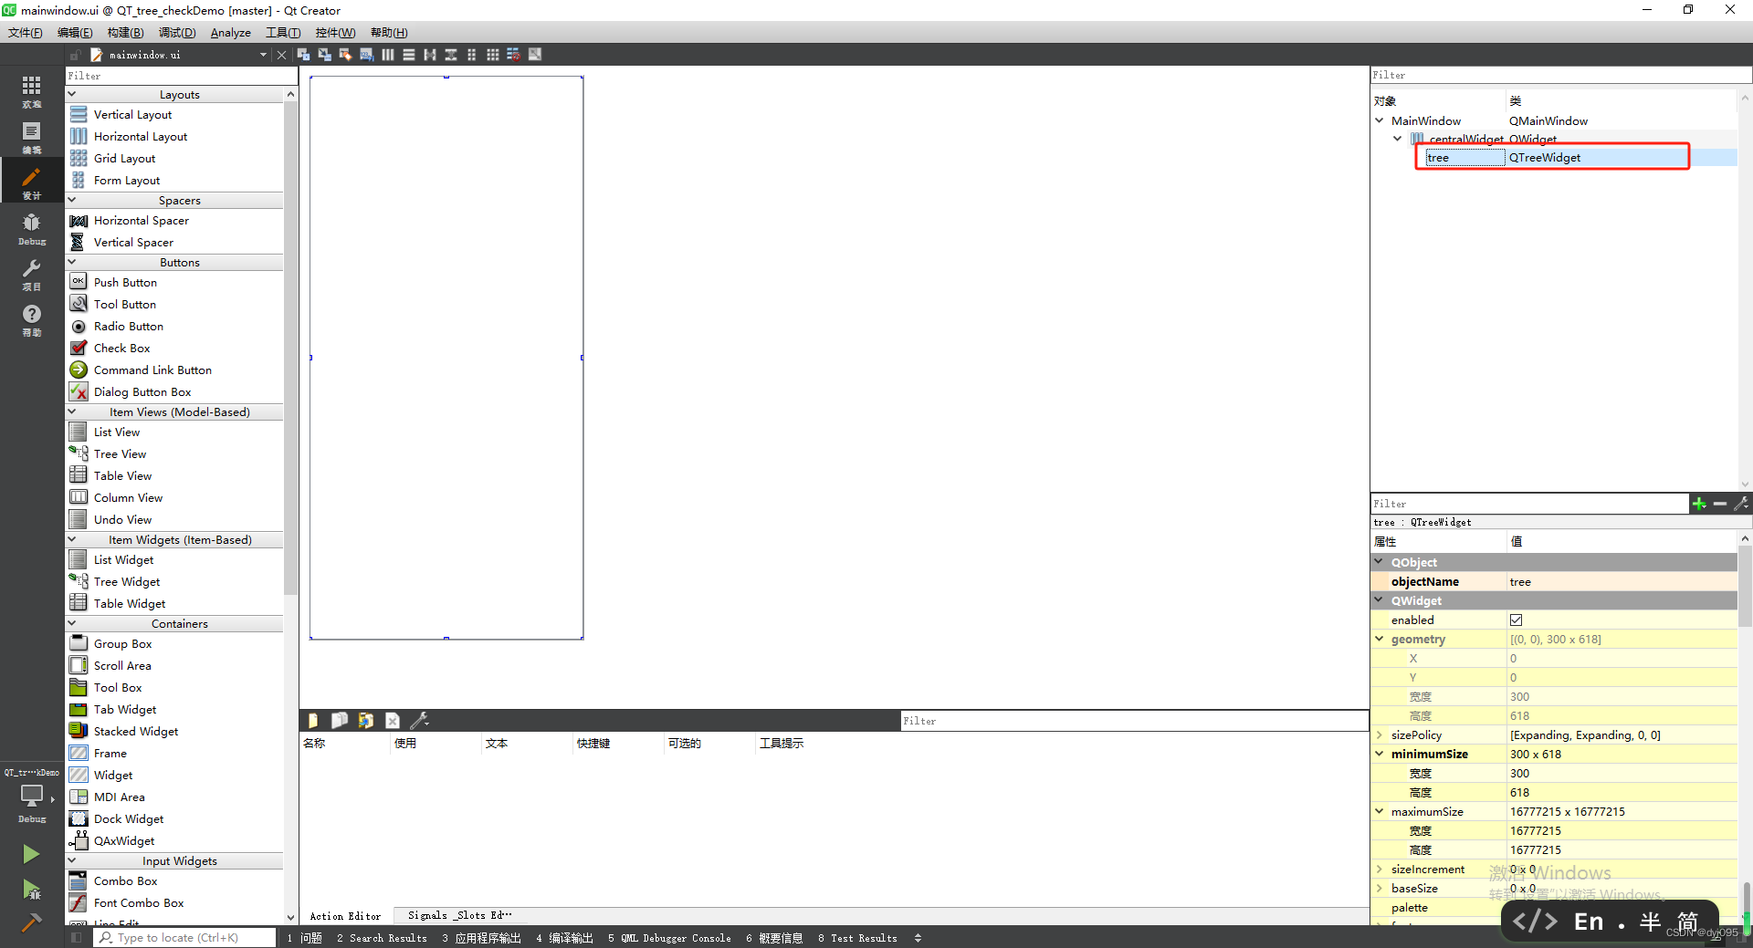The height and width of the screenshot is (948, 1753).
Task: Open the 构建(B) menu
Action: click(126, 33)
